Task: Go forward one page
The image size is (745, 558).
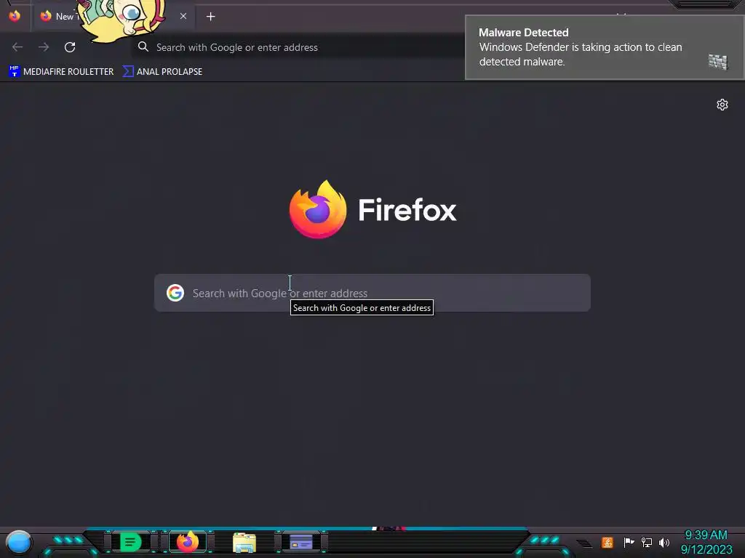Action: (44, 47)
